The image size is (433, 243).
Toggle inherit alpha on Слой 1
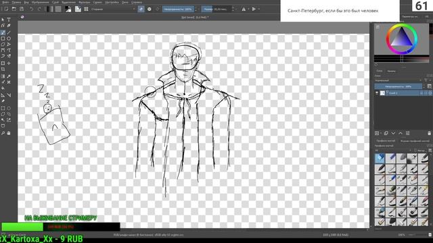(x=426, y=93)
